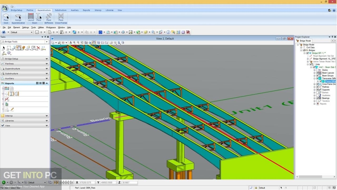Open the Bridge Tools task dropdown

[47, 42]
